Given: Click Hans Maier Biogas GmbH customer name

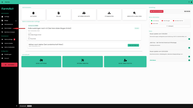Looking at the screenshot, I should point(35,35).
